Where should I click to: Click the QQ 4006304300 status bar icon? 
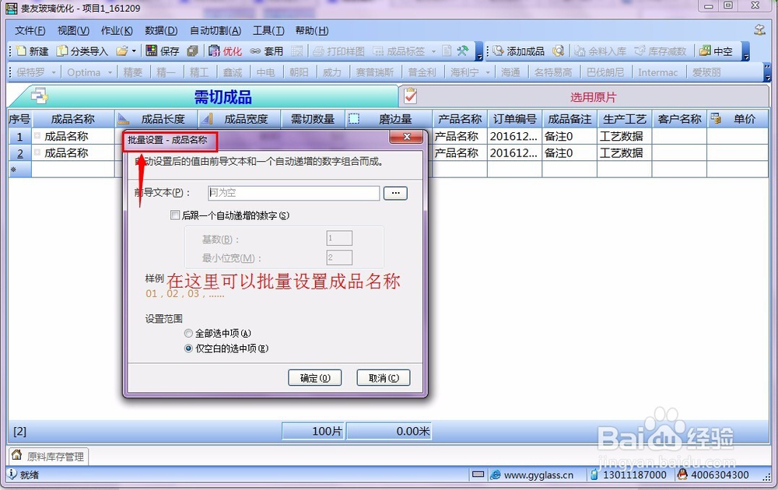point(682,474)
